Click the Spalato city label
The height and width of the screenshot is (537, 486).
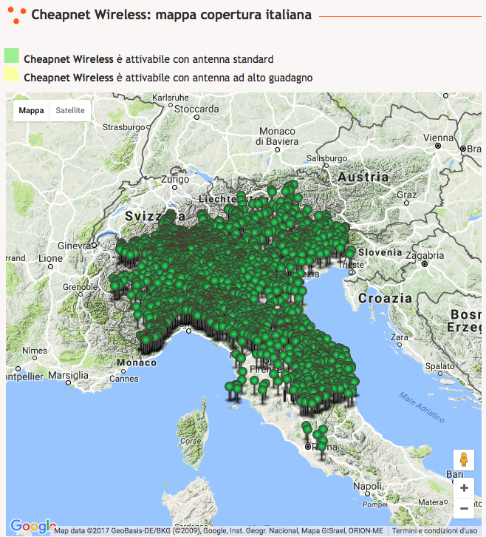click(x=439, y=366)
